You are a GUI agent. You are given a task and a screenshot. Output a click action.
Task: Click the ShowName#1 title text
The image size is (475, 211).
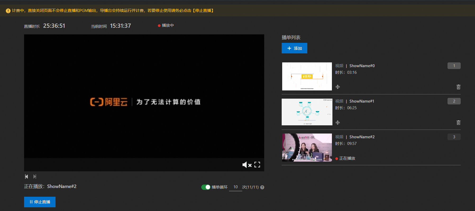pos(362,101)
